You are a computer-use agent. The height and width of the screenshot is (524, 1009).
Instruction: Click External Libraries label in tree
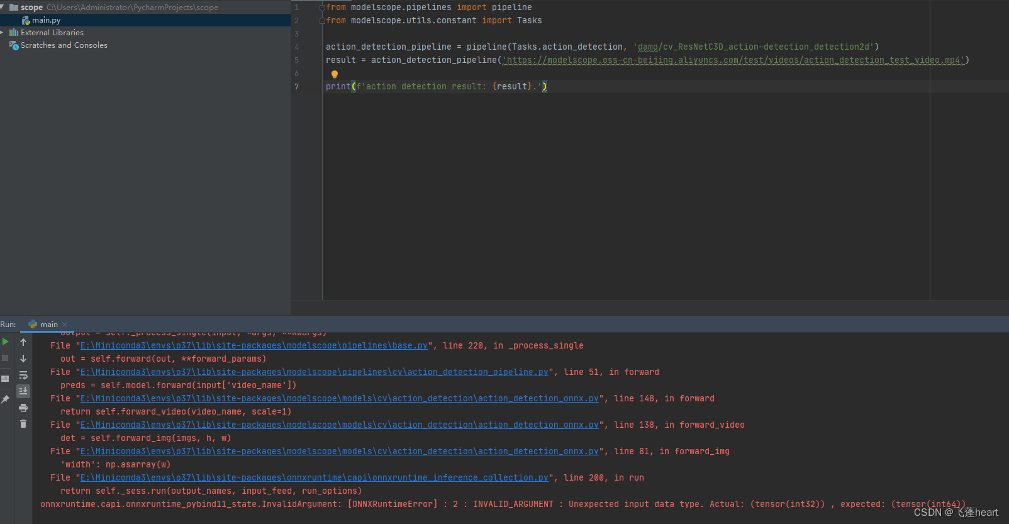(x=52, y=33)
